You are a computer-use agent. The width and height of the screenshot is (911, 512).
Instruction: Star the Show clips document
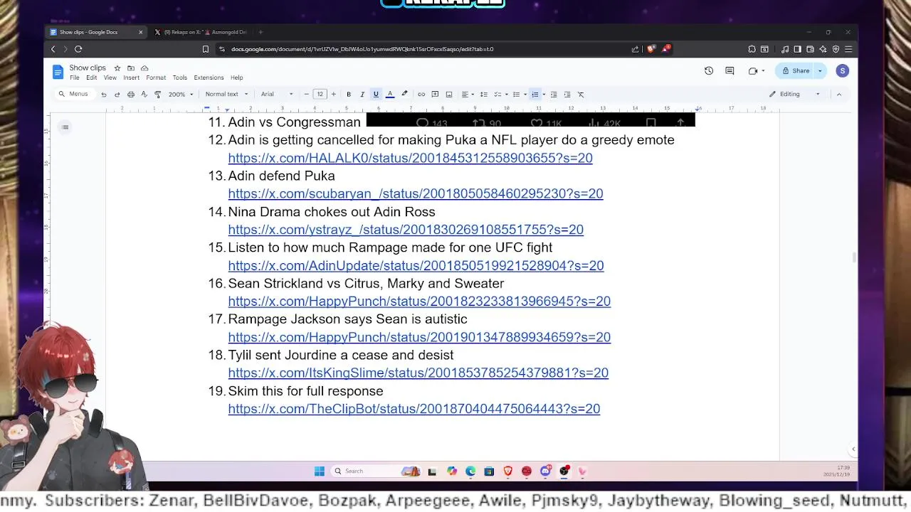(x=117, y=68)
